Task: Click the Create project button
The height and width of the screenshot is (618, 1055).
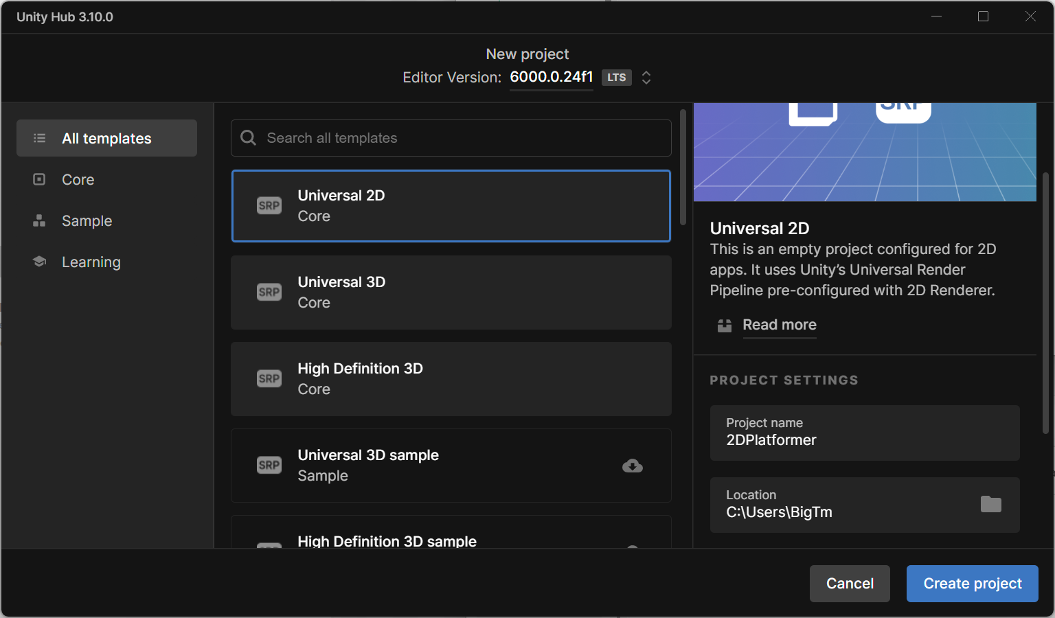Action: point(972,583)
